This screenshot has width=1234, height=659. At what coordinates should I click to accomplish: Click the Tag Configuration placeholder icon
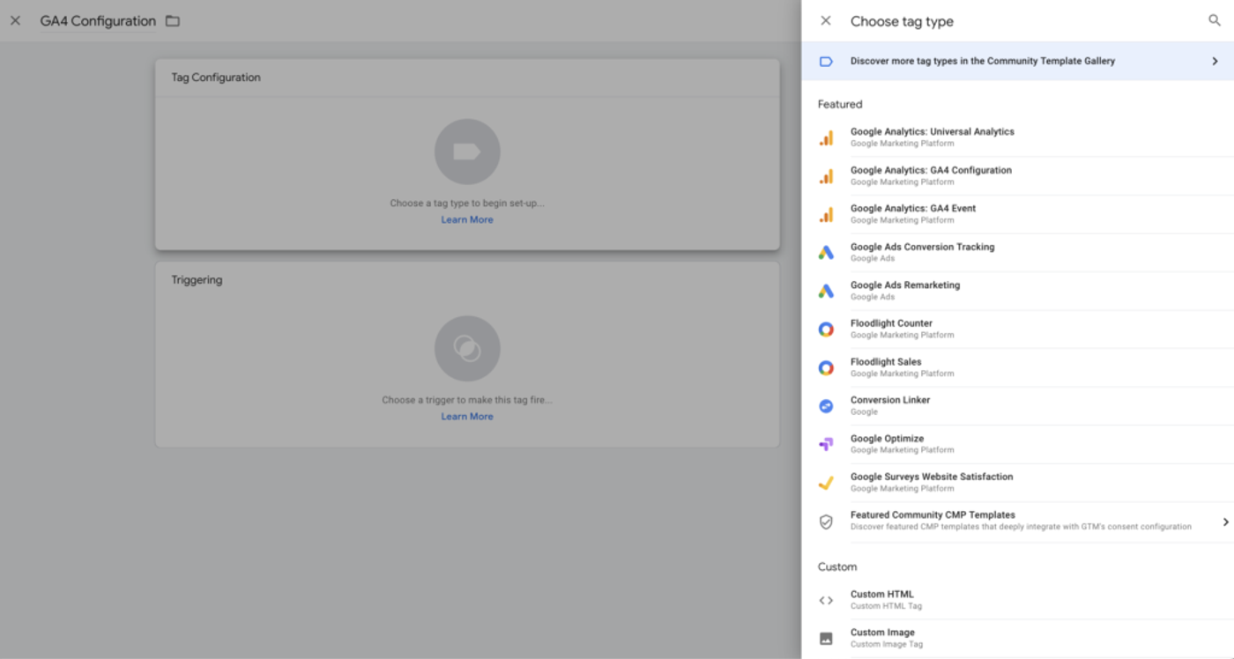tap(467, 152)
